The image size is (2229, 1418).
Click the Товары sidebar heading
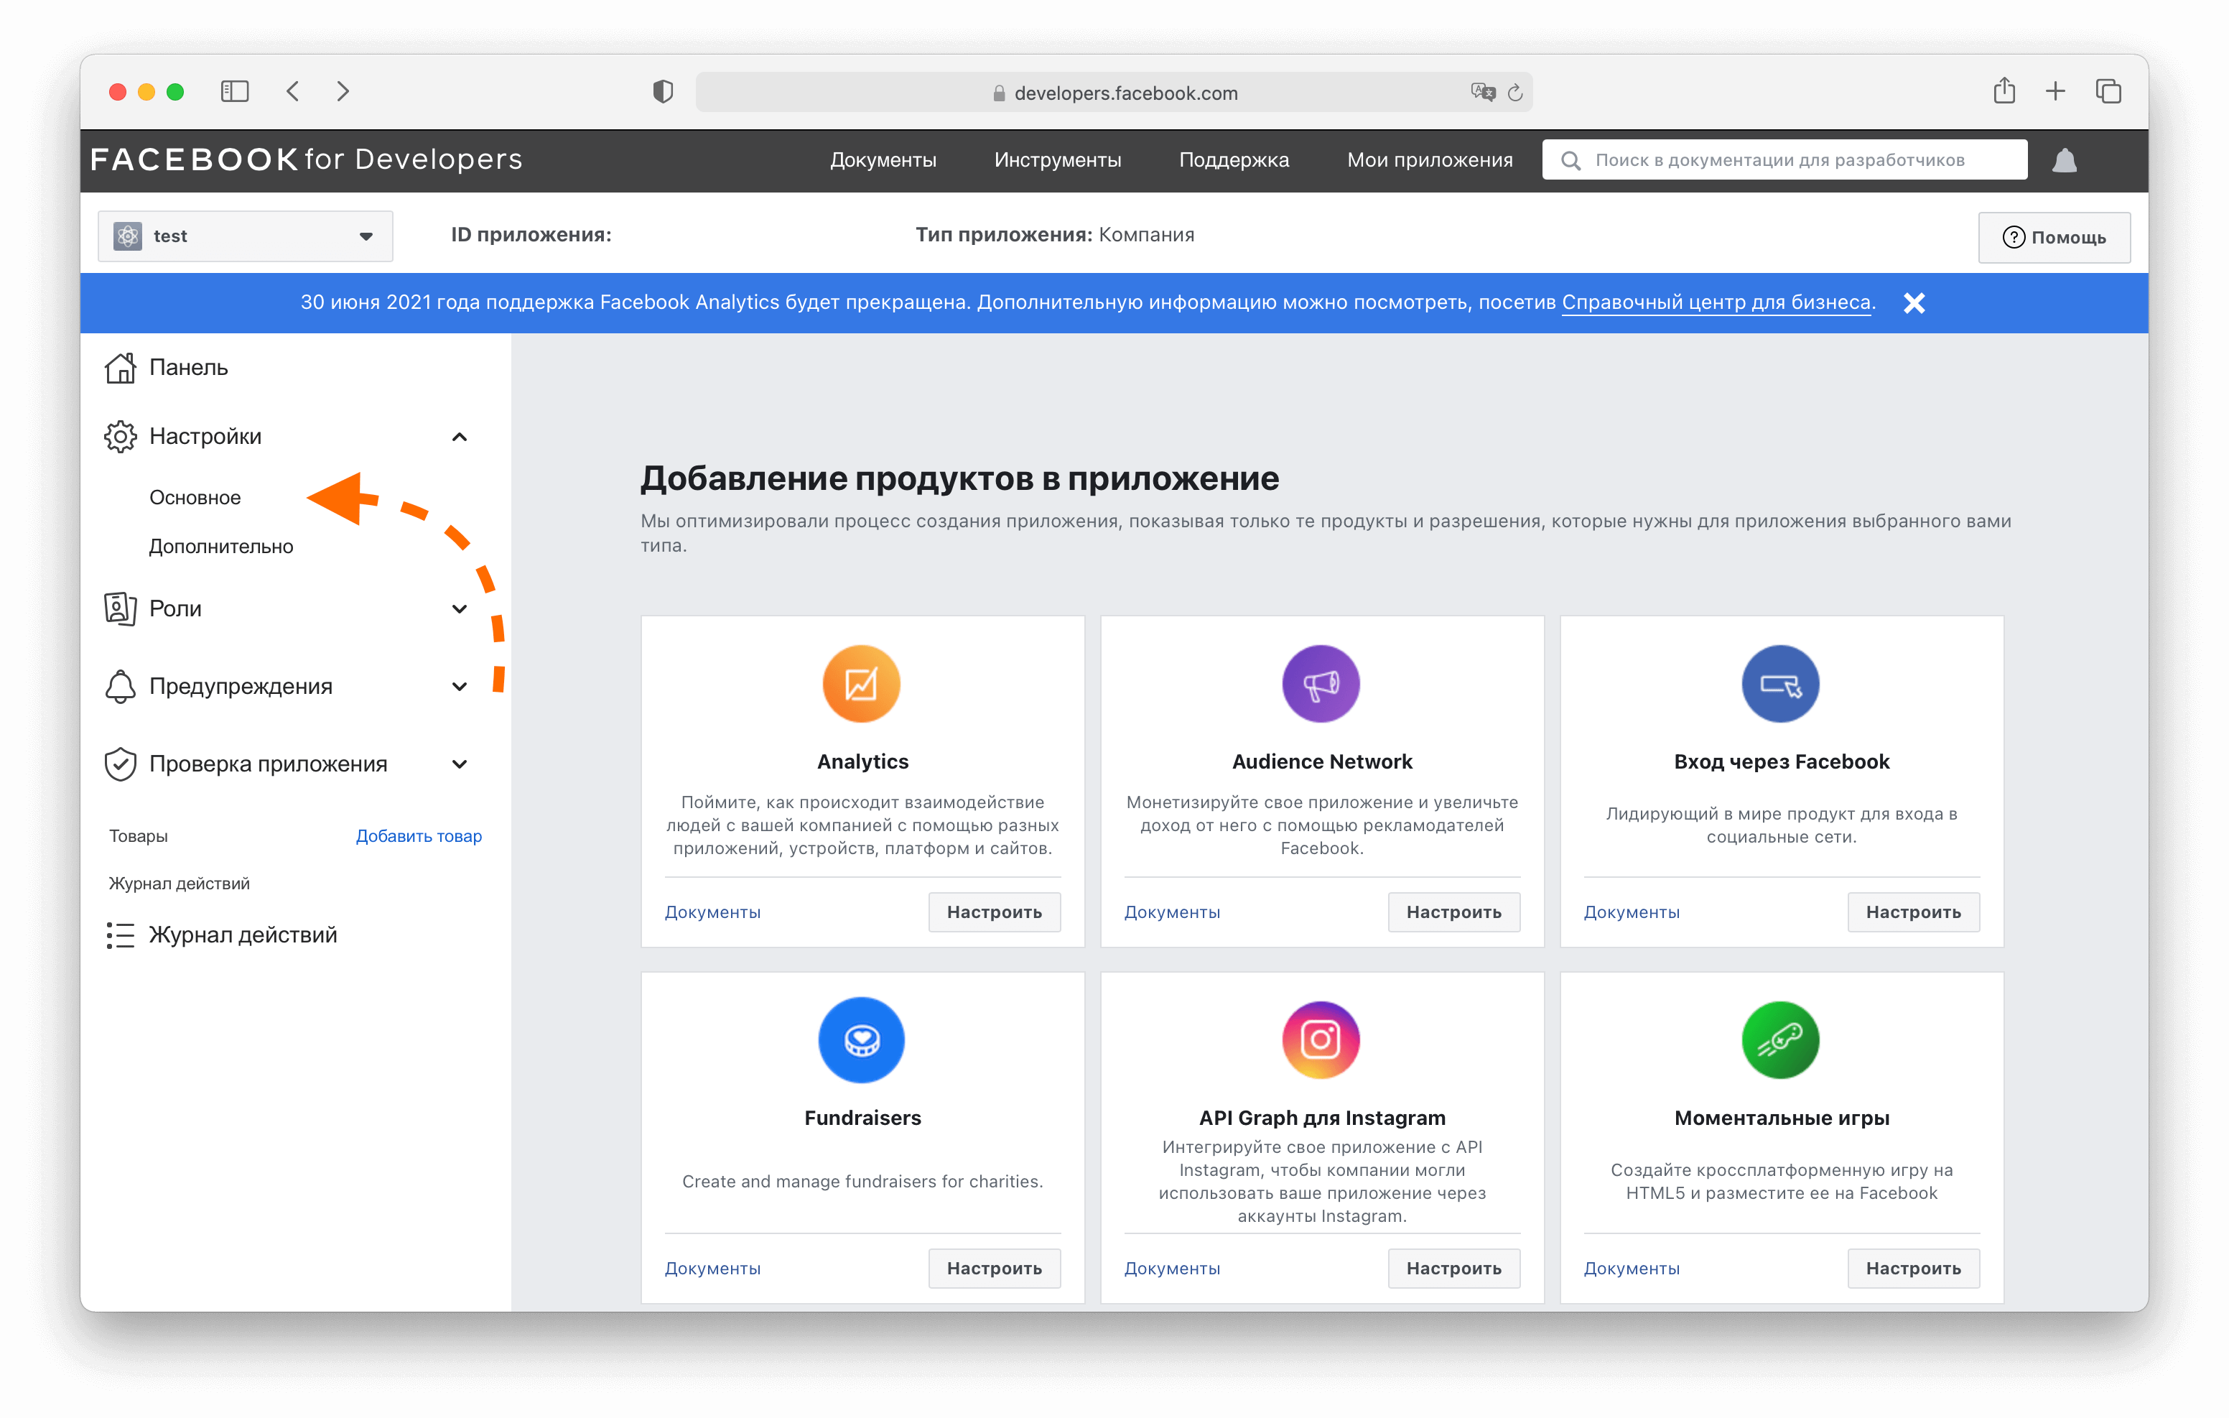[138, 836]
